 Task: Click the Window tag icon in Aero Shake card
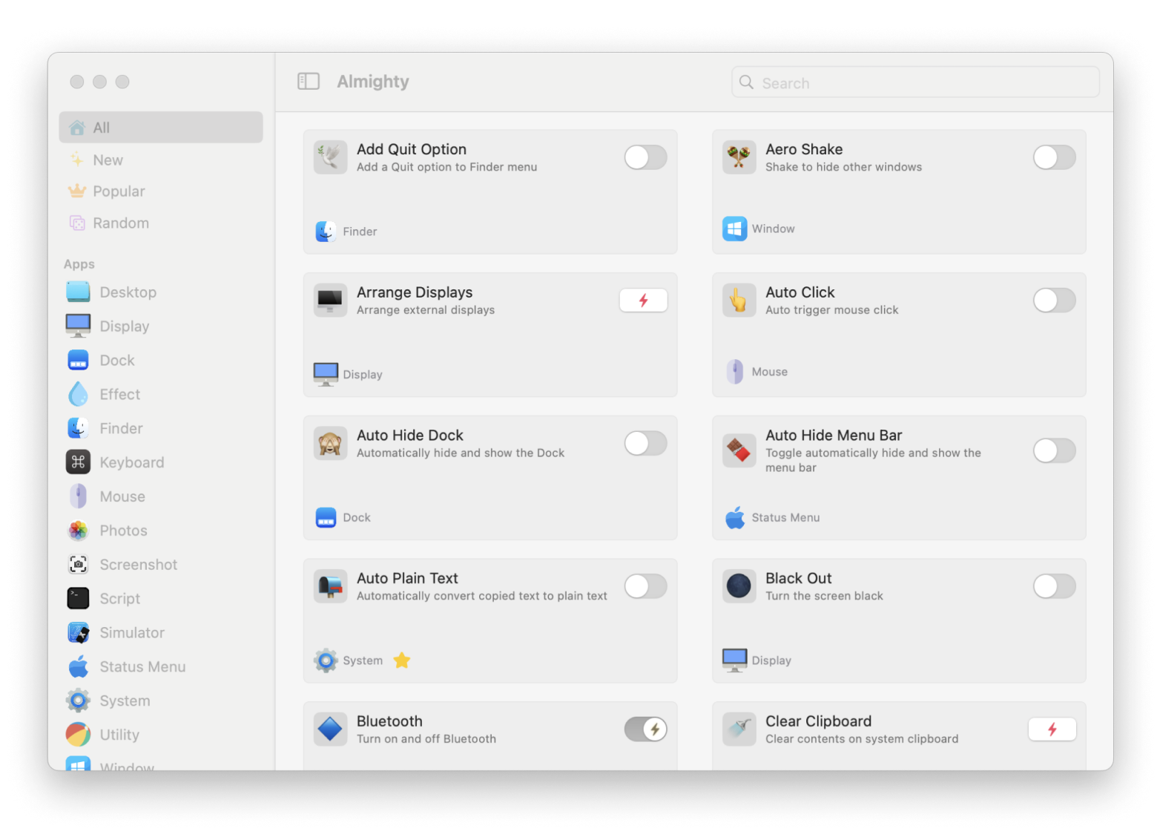(x=734, y=229)
